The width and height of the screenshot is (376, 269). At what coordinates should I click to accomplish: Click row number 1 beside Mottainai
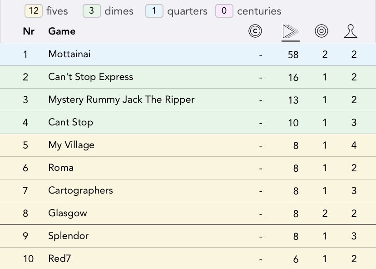[25, 55]
